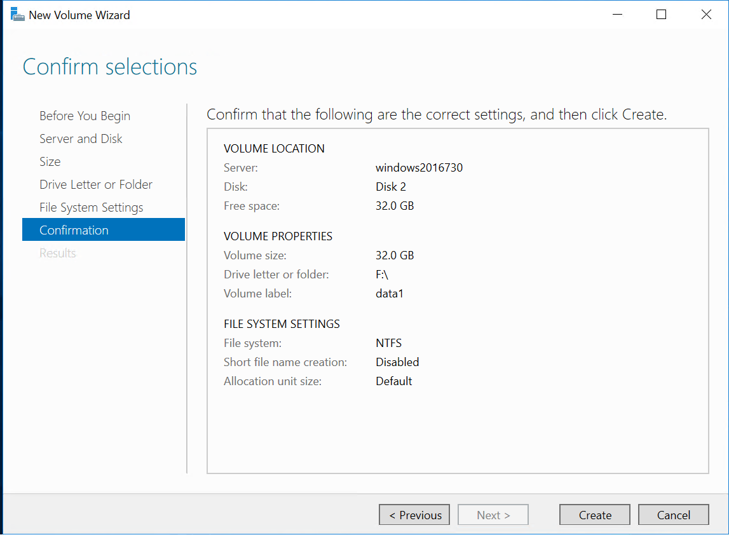Minimize the New Volume Wizard window

click(616, 15)
